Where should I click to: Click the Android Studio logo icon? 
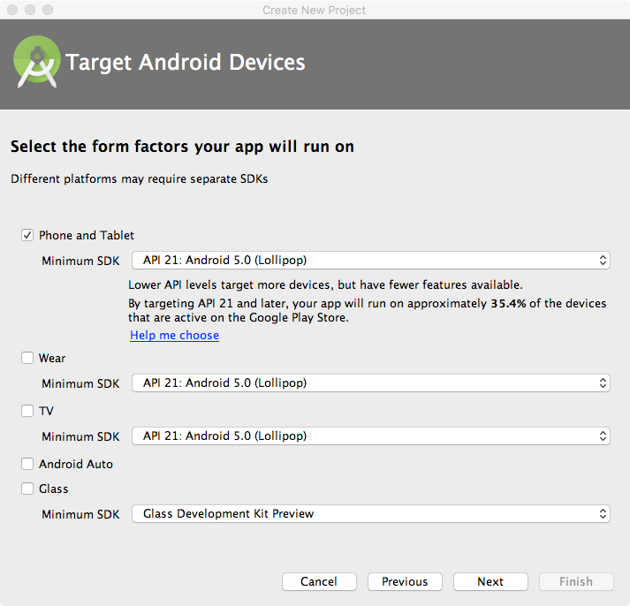click(x=37, y=62)
